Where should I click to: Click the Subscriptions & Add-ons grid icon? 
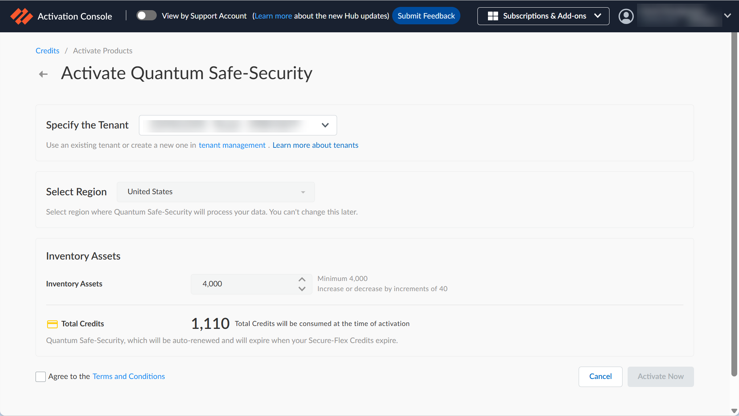[x=493, y=16]
